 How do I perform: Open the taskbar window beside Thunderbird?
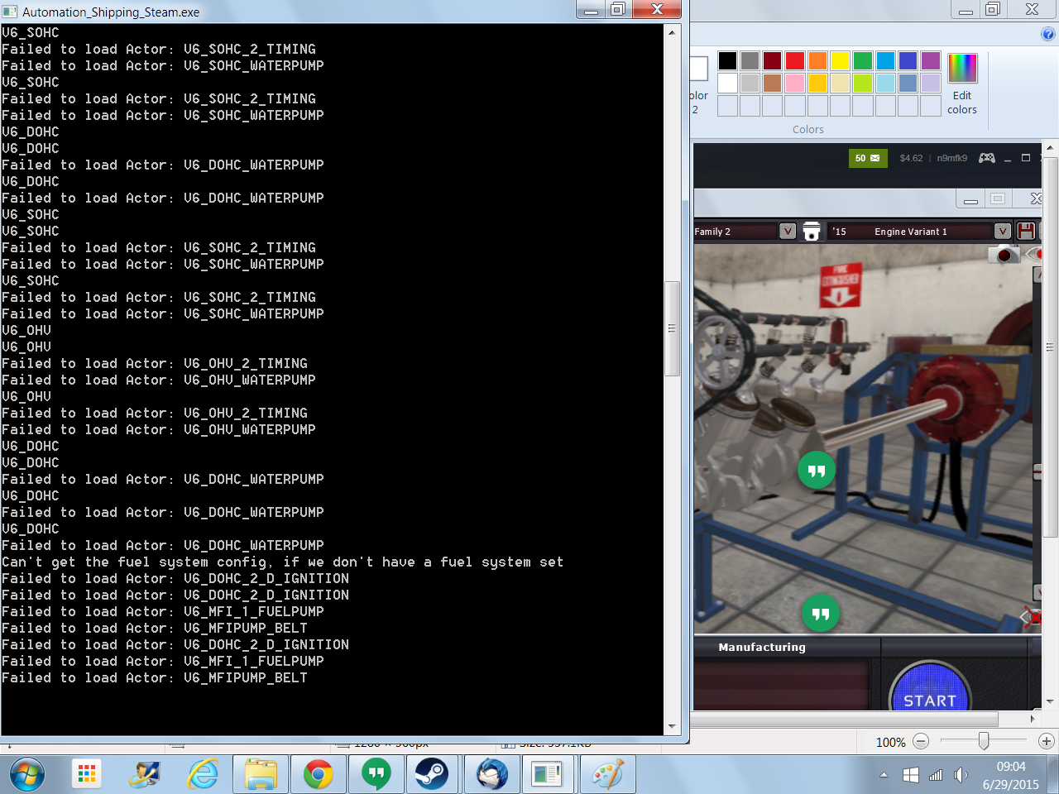click(x=547, y=774)
